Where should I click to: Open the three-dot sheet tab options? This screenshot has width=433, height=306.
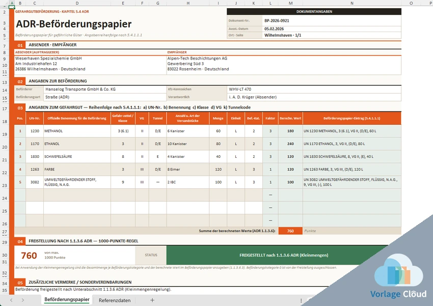(x=301, y=300)
